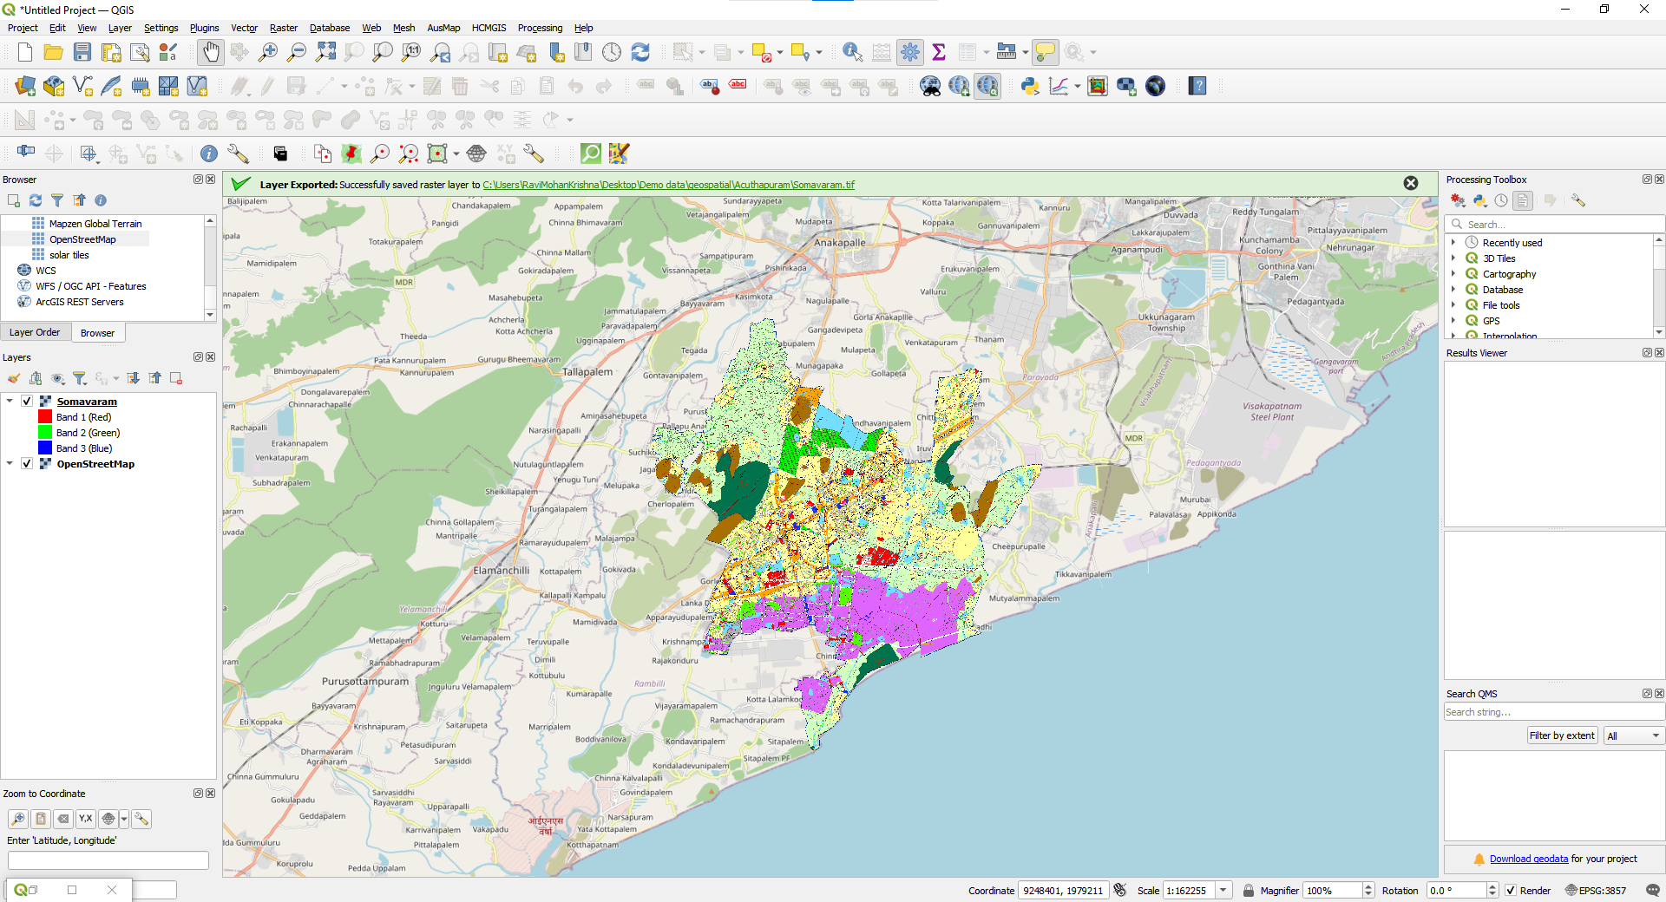The height and width of the screenshot is (902, 1666).
Task: Create a new project with the blank page icon
Action: (x=25, y=52)
